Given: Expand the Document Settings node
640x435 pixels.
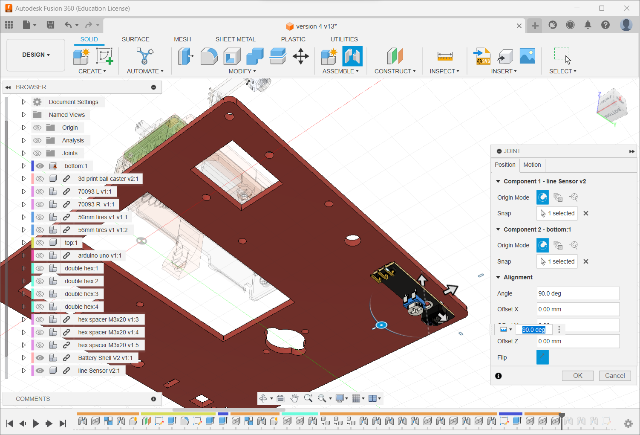Looking at the screenshot, I should pyautogui.click(x=24, y=102).
